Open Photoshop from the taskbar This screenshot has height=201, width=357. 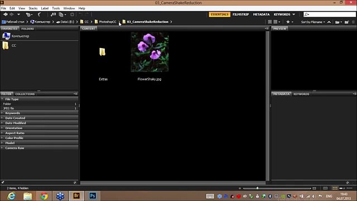(x=93, y=196)
